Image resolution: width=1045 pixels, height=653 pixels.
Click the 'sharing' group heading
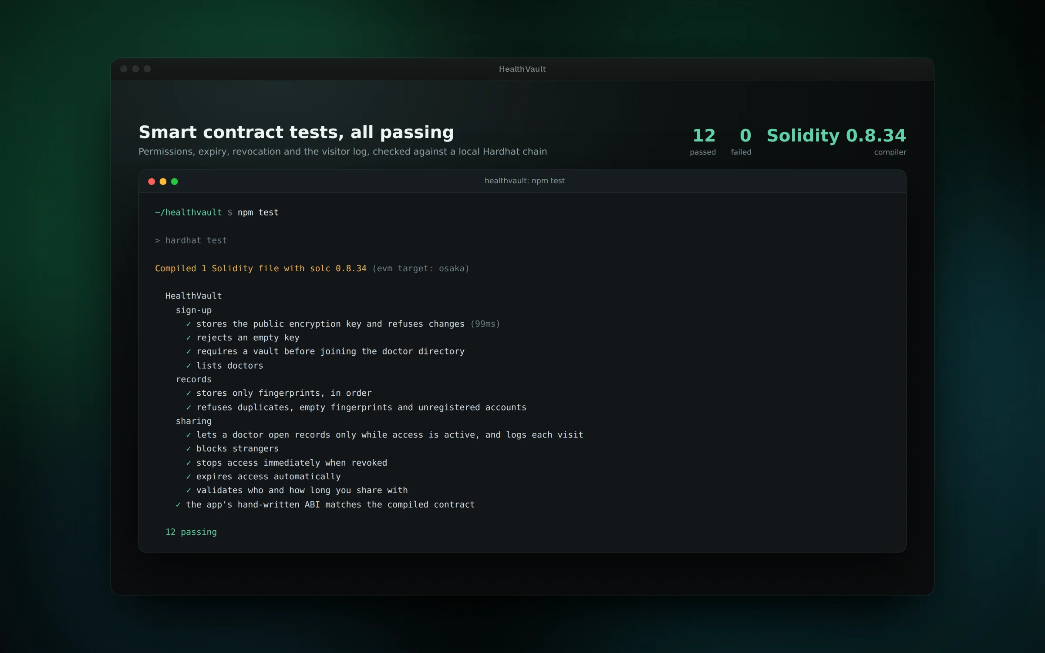[x=193, y=421]
